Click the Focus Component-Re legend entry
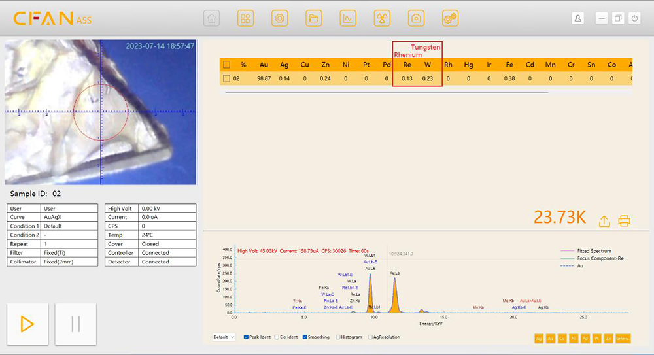The width and height of the screenshot is (654, 355). pyautogui.click(x=593, y=259)
